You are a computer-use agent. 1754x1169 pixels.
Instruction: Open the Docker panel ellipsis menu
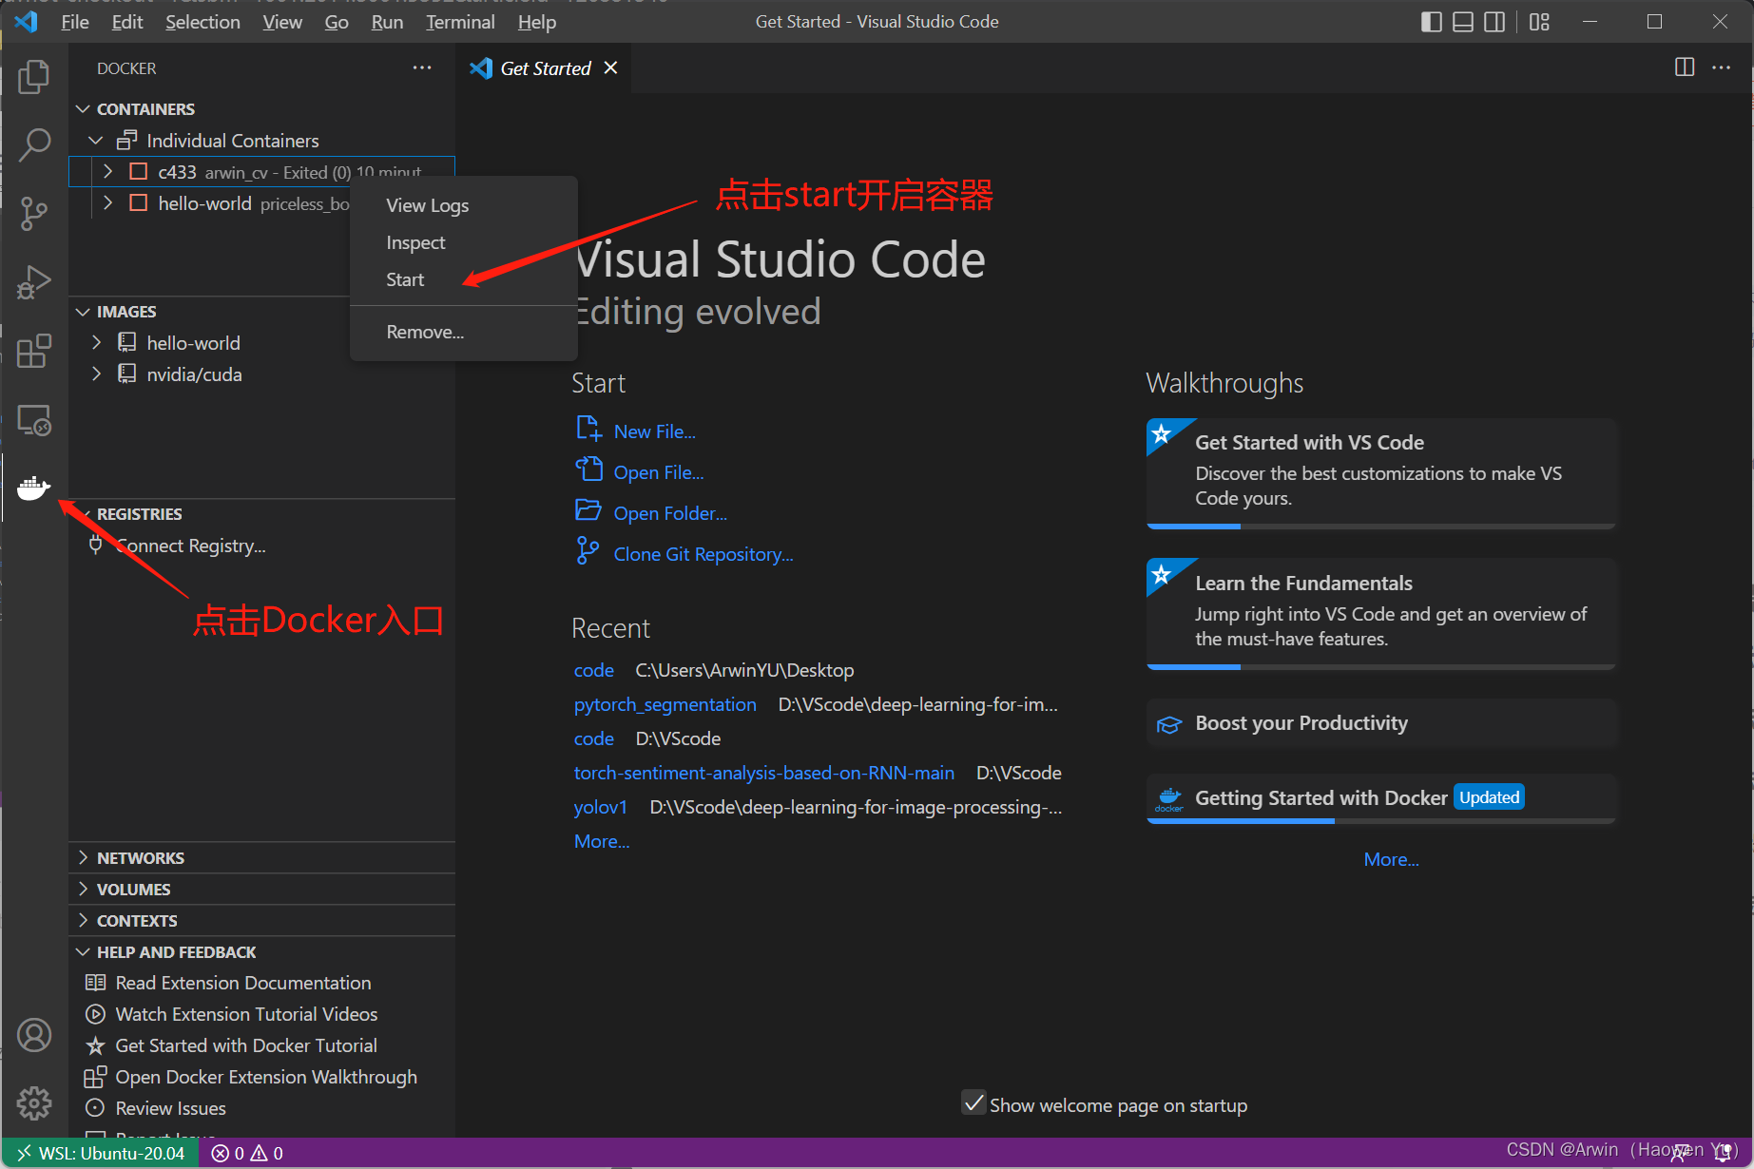click(422, 67)
